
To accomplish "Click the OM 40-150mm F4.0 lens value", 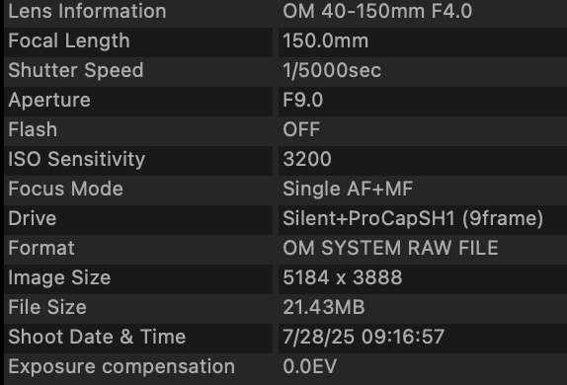I will pyautogui.click(x=377, y=11).
